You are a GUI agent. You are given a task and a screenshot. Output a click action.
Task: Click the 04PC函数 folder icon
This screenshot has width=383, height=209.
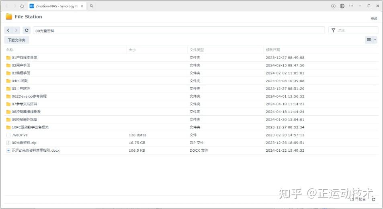[8, 81]
